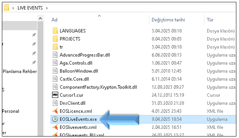Select Castle.Core.dll file name
This screenshot has width=239, height=138.
(74, 79)
